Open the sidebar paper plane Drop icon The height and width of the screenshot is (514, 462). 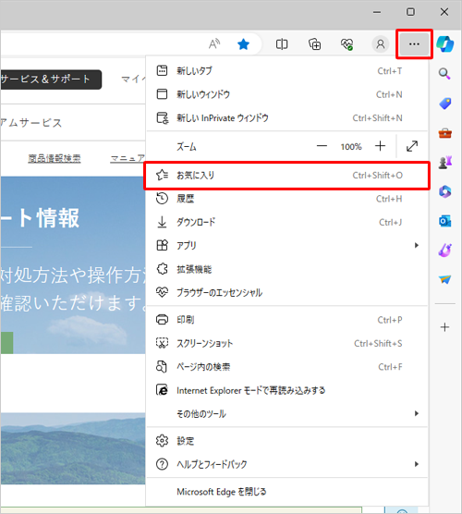(x=445, y=279)
